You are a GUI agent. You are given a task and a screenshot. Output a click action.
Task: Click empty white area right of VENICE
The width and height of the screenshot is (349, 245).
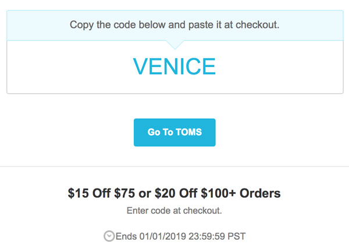[x=279, y=67]
